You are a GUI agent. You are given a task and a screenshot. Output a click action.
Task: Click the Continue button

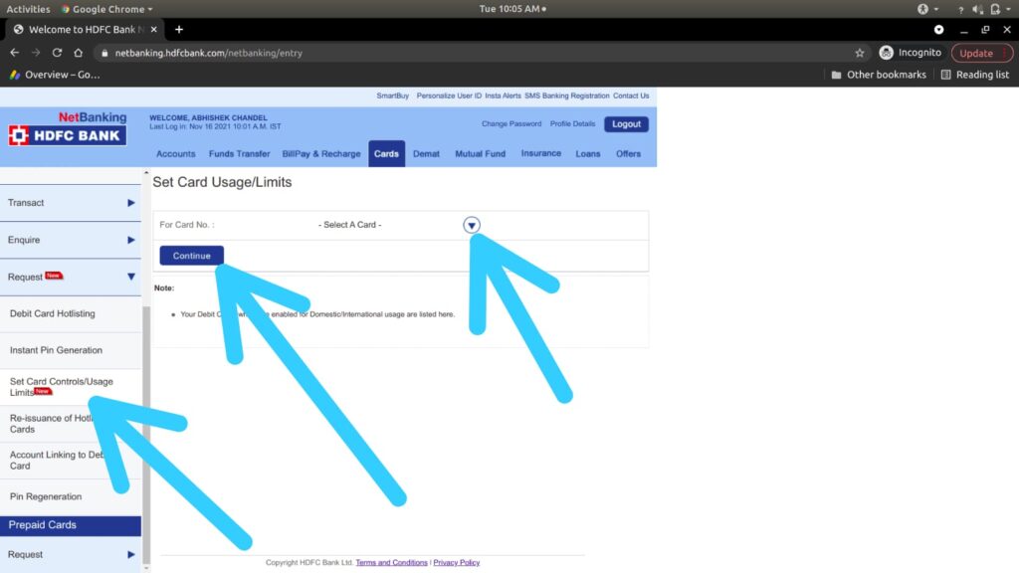click(x=192, y=256)
